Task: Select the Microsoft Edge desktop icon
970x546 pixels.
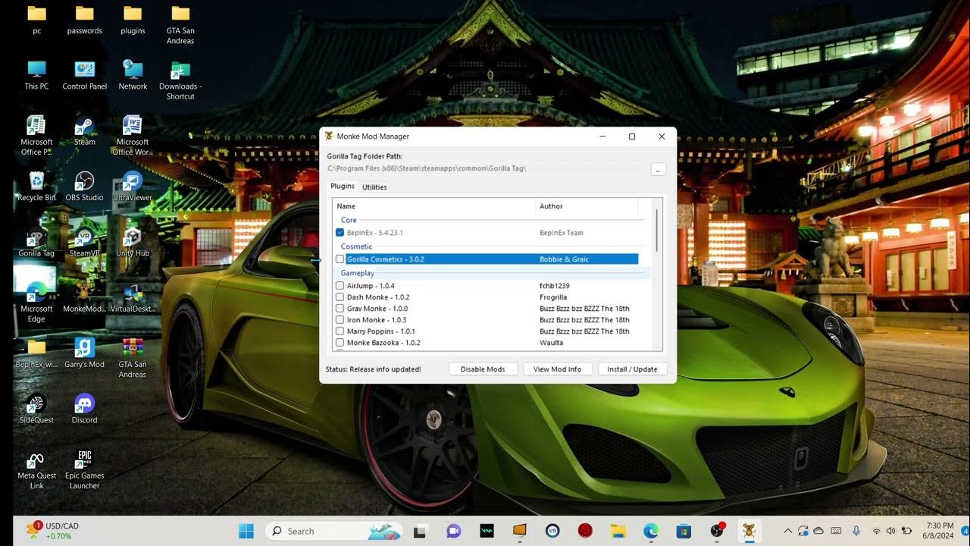Action: 36,302
